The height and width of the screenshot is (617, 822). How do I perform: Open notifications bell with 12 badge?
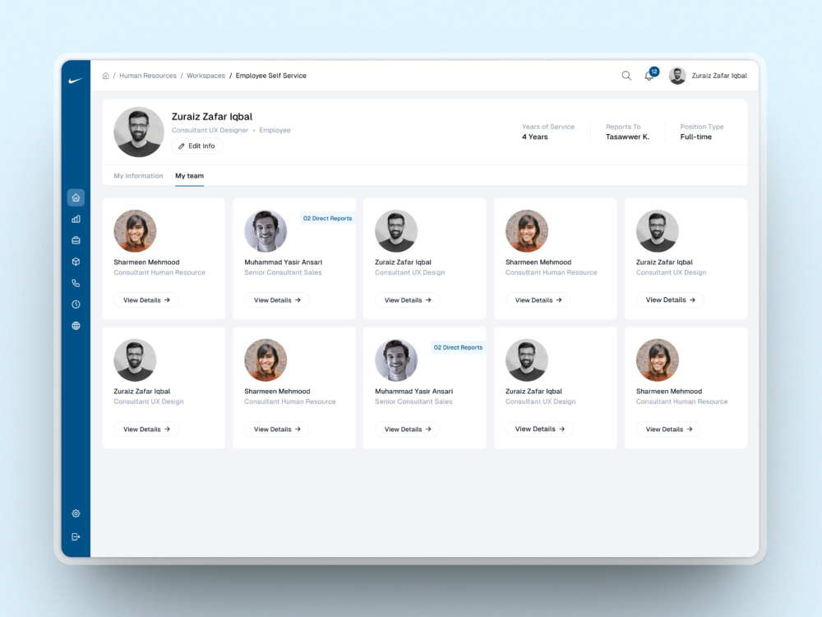tap(650, 75)
